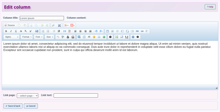Click the Remove Format icon
Image resolution: width=220 pixels, height=112 pixels.
click(x=37, y=31)
